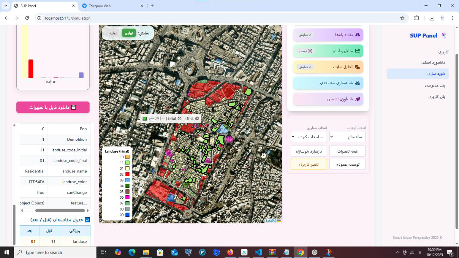The image size is (459, 258).
Task: Click the floppy disk icon on download button
Action: [x=74, y=107]
